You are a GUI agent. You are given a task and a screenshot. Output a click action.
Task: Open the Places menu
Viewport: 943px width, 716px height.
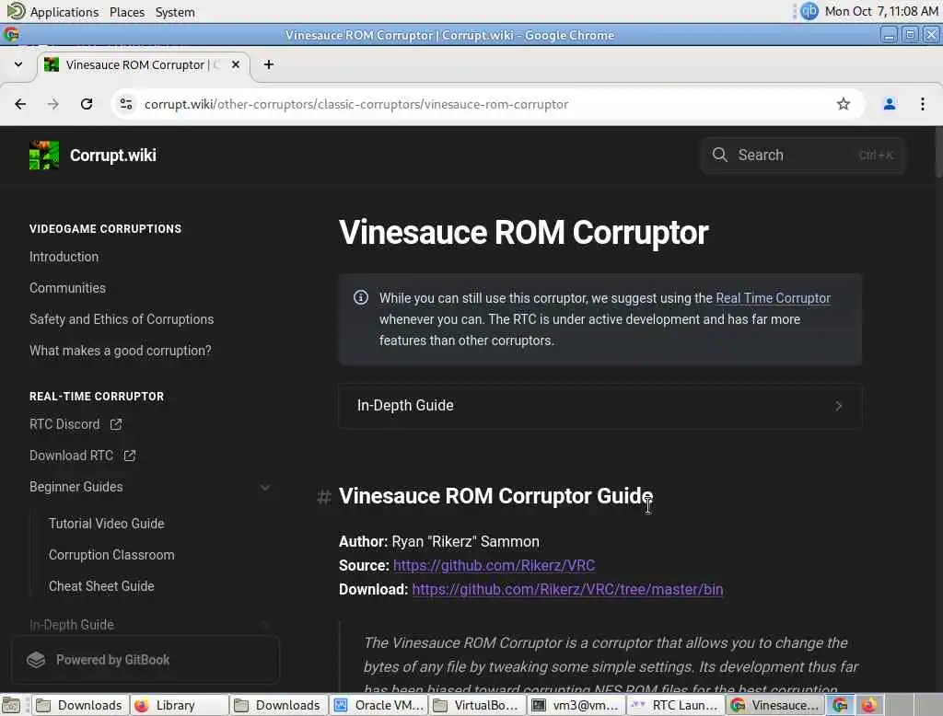(127, 12)
